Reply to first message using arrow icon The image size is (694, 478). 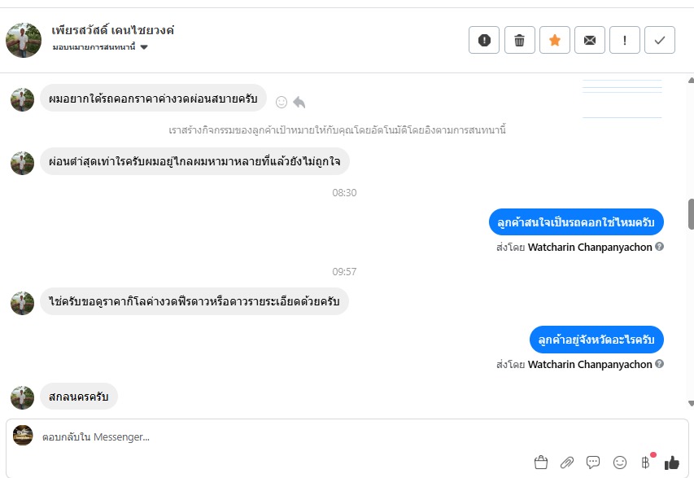tap(299, 102)
